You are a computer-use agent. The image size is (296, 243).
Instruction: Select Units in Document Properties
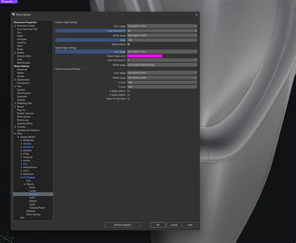tap(19, 59)
